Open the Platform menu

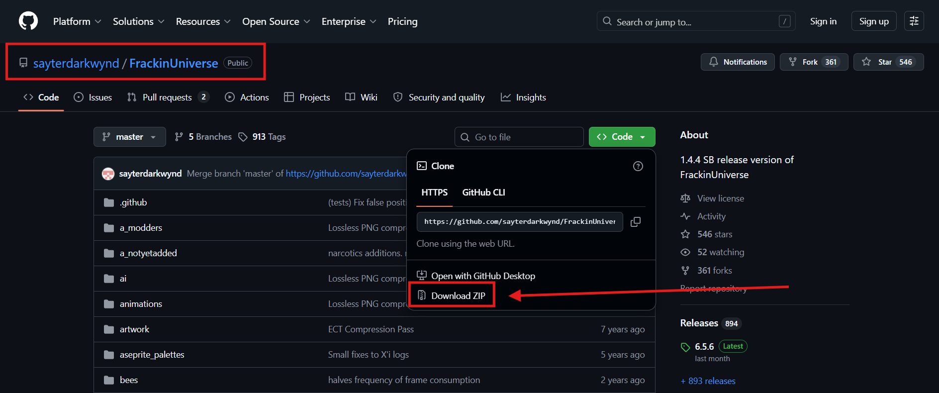point(77,21)
